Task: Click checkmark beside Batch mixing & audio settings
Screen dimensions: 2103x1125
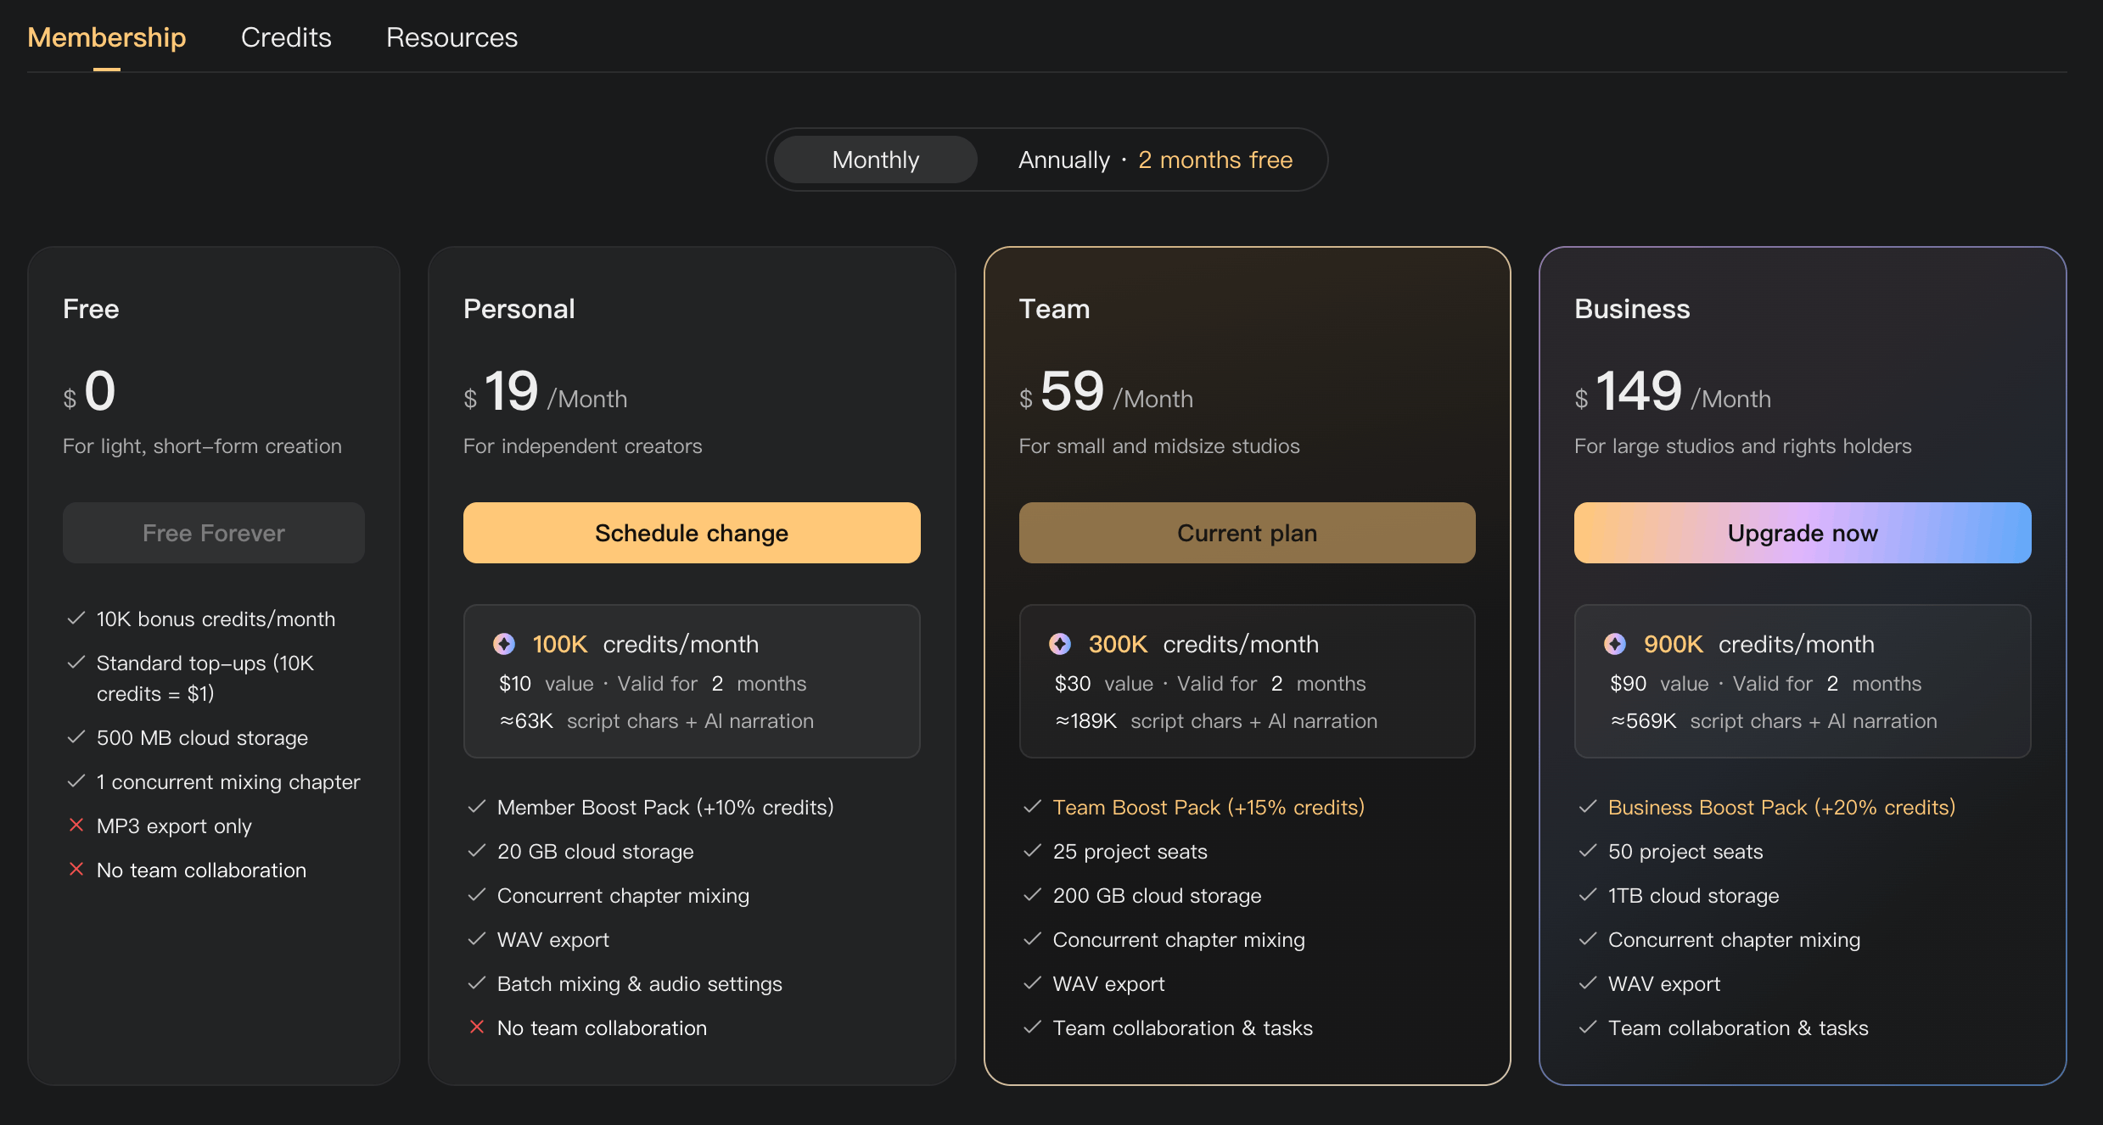Action: point(477,982)
